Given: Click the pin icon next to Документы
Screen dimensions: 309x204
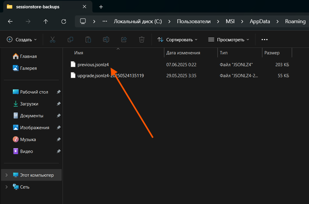Looking at the screenshot, I should pyautogui.click(x=59, y=116).
